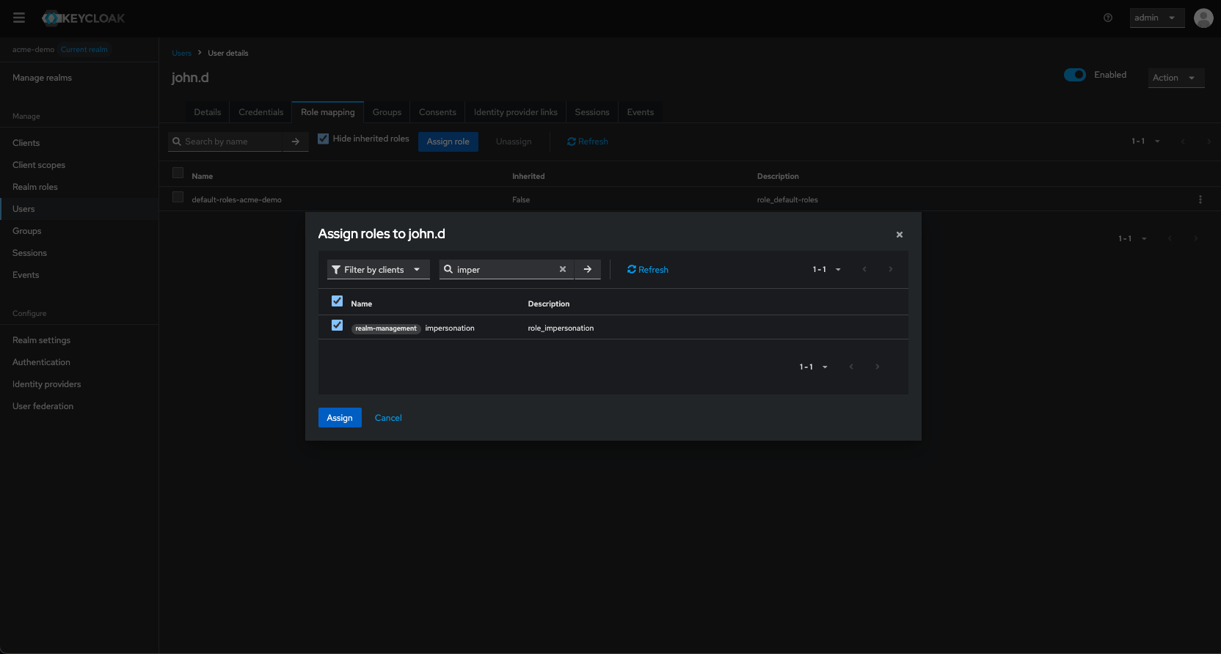Click the realm-management client badge

[x=386, y=328]
